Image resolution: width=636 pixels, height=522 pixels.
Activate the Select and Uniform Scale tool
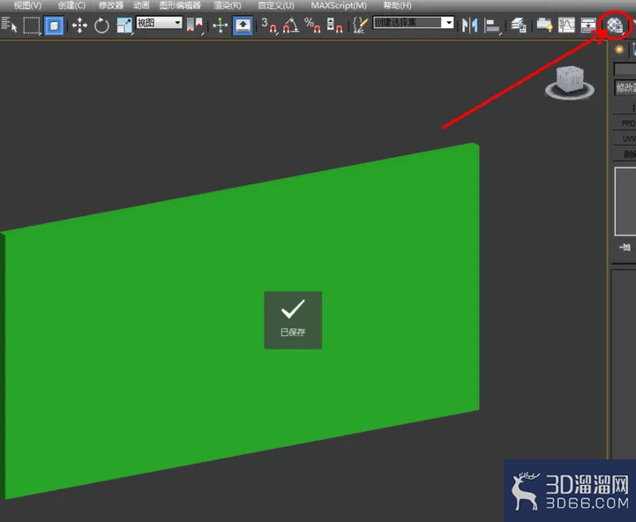(124, 26)
